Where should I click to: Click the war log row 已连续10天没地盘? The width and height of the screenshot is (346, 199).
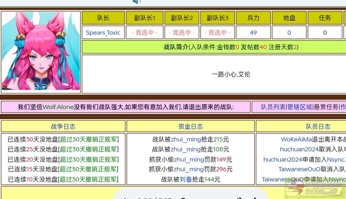(x=63, y=179)
